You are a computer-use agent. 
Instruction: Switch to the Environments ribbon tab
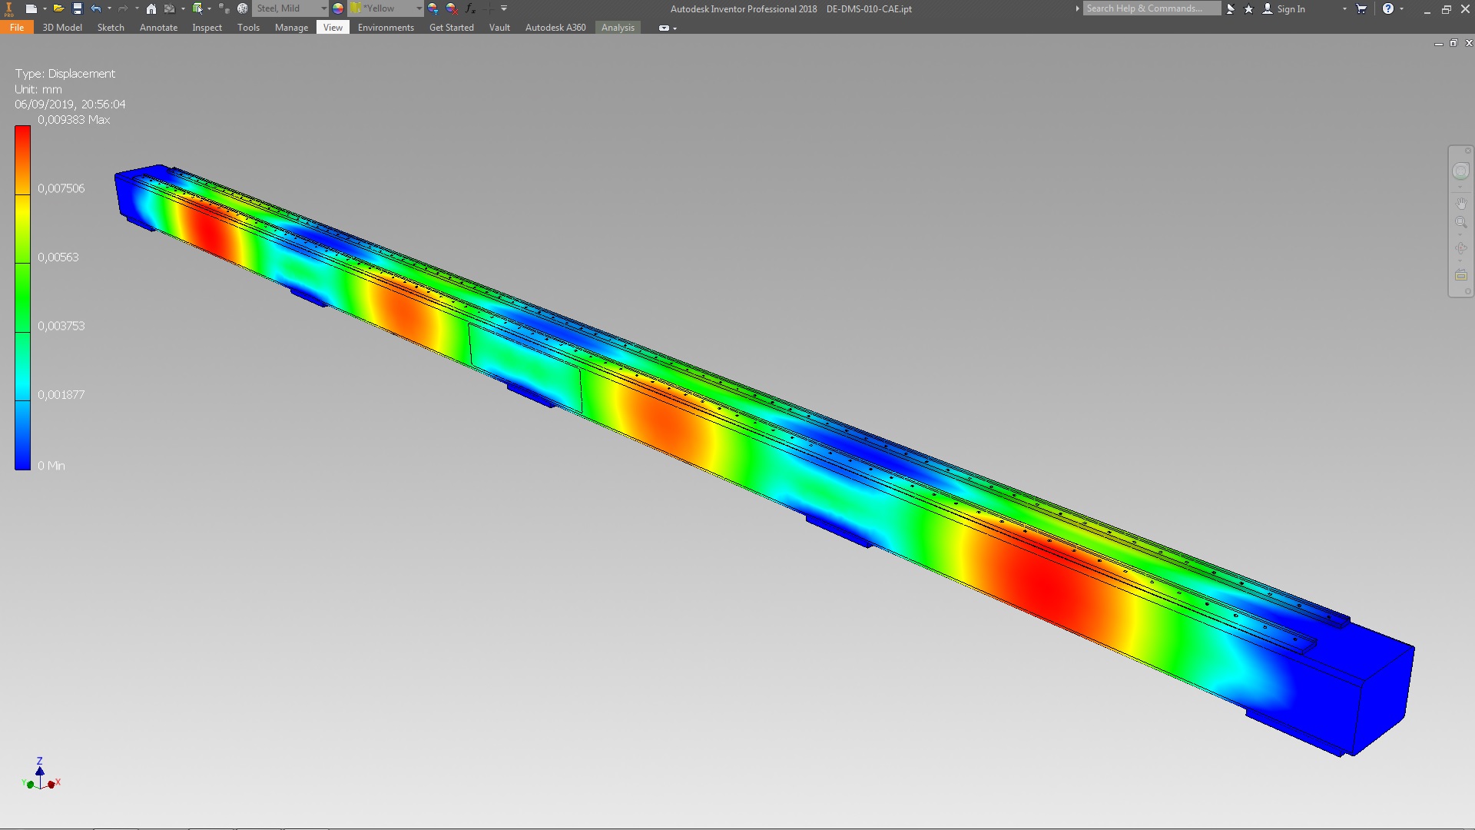point(386,28)
